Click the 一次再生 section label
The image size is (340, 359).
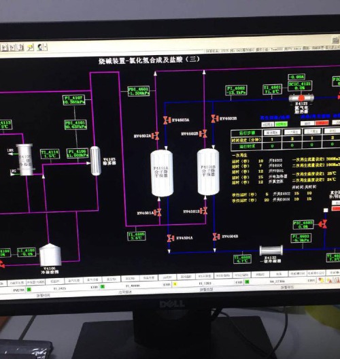coord(239,155)
